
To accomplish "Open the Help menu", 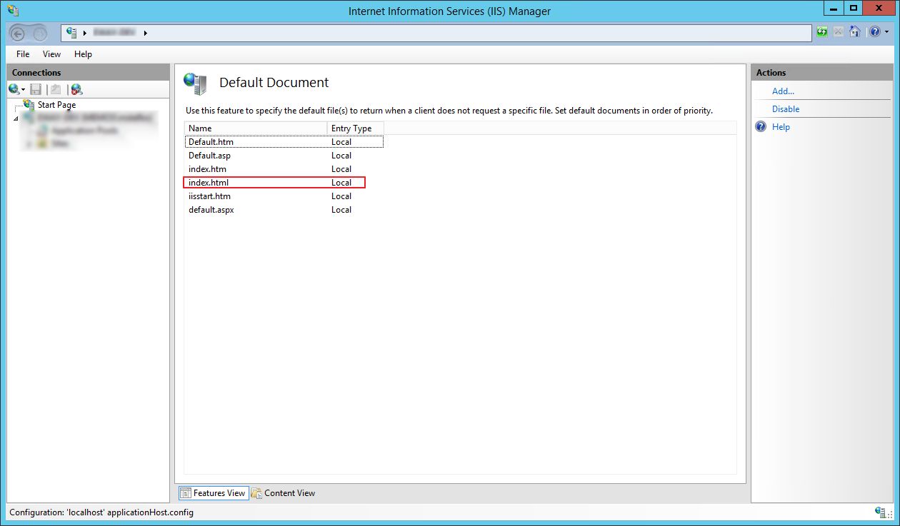I will pyautogui.click(x=83, y=54).
